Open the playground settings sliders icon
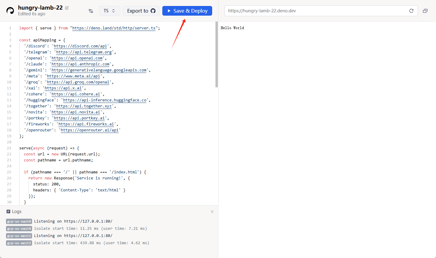The height and width of the screenshot is (258, 436). (x=91, y=11)
